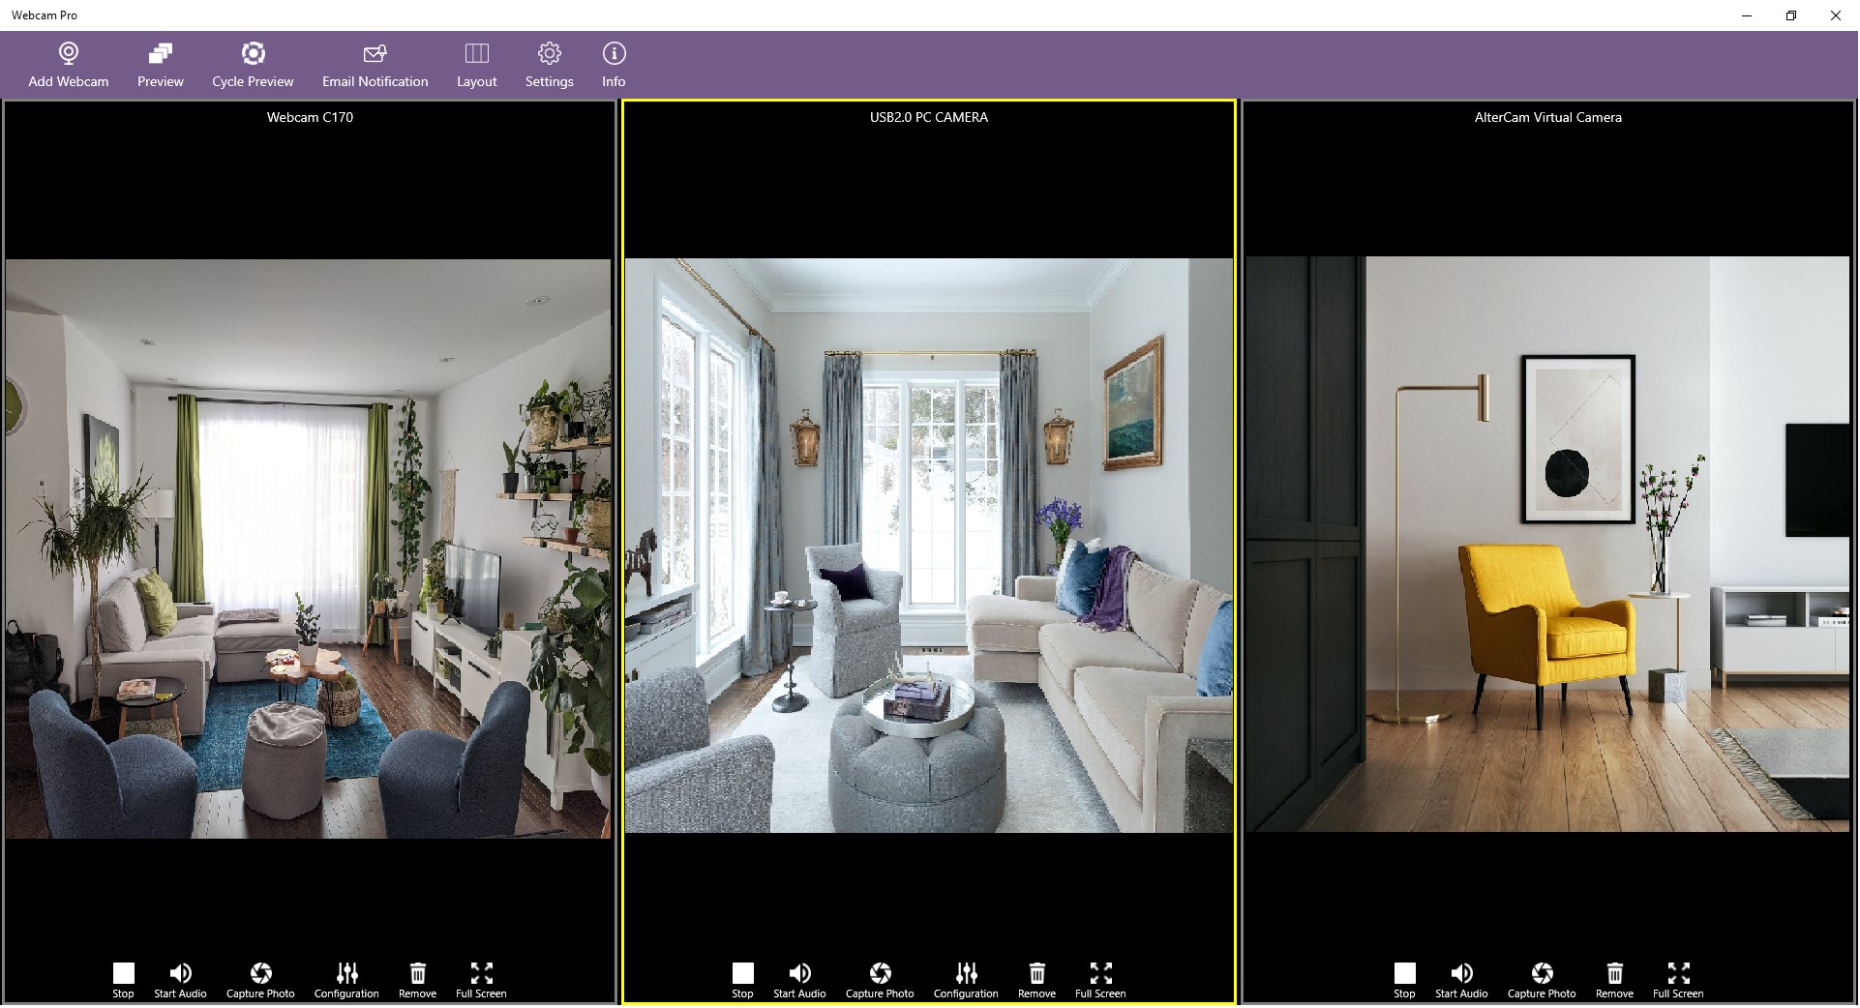Viewport: 1860px width, 1008px height.
Task: Open Webcam Pro Settings
Action: coord(549,64)
